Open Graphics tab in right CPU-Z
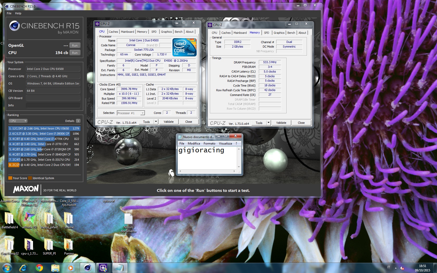Image resolution: width=437 pixels, height=273 pixels. click(279, 33)
